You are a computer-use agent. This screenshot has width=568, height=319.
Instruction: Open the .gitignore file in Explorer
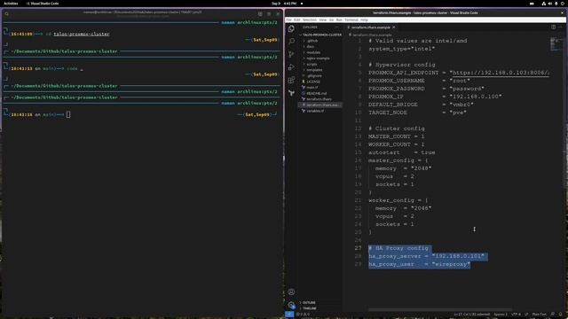(320, 75)
